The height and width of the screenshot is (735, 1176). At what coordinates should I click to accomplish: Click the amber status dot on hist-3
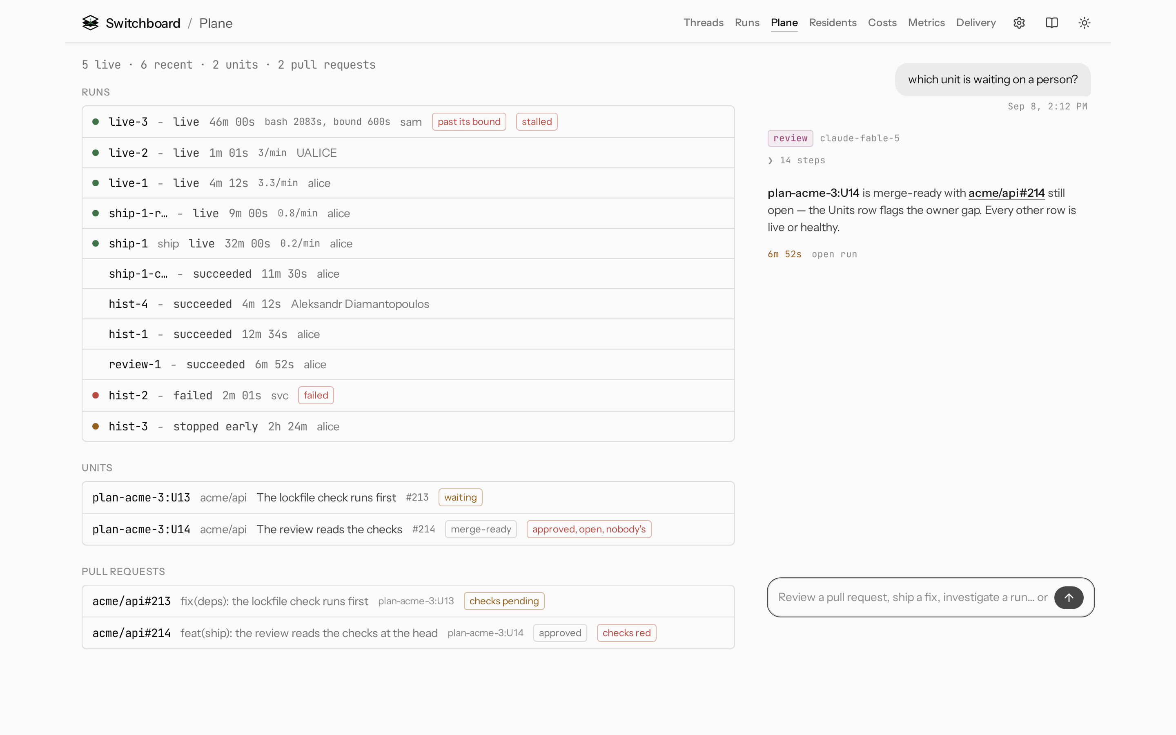(96, 426)
